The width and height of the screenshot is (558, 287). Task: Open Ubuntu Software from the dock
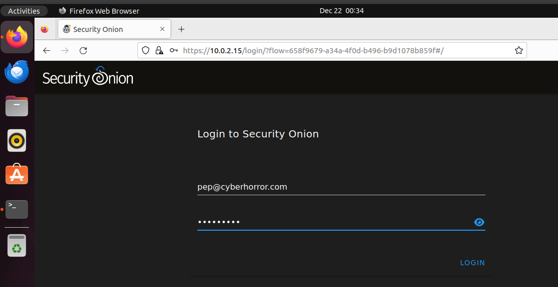click(17, 175)
